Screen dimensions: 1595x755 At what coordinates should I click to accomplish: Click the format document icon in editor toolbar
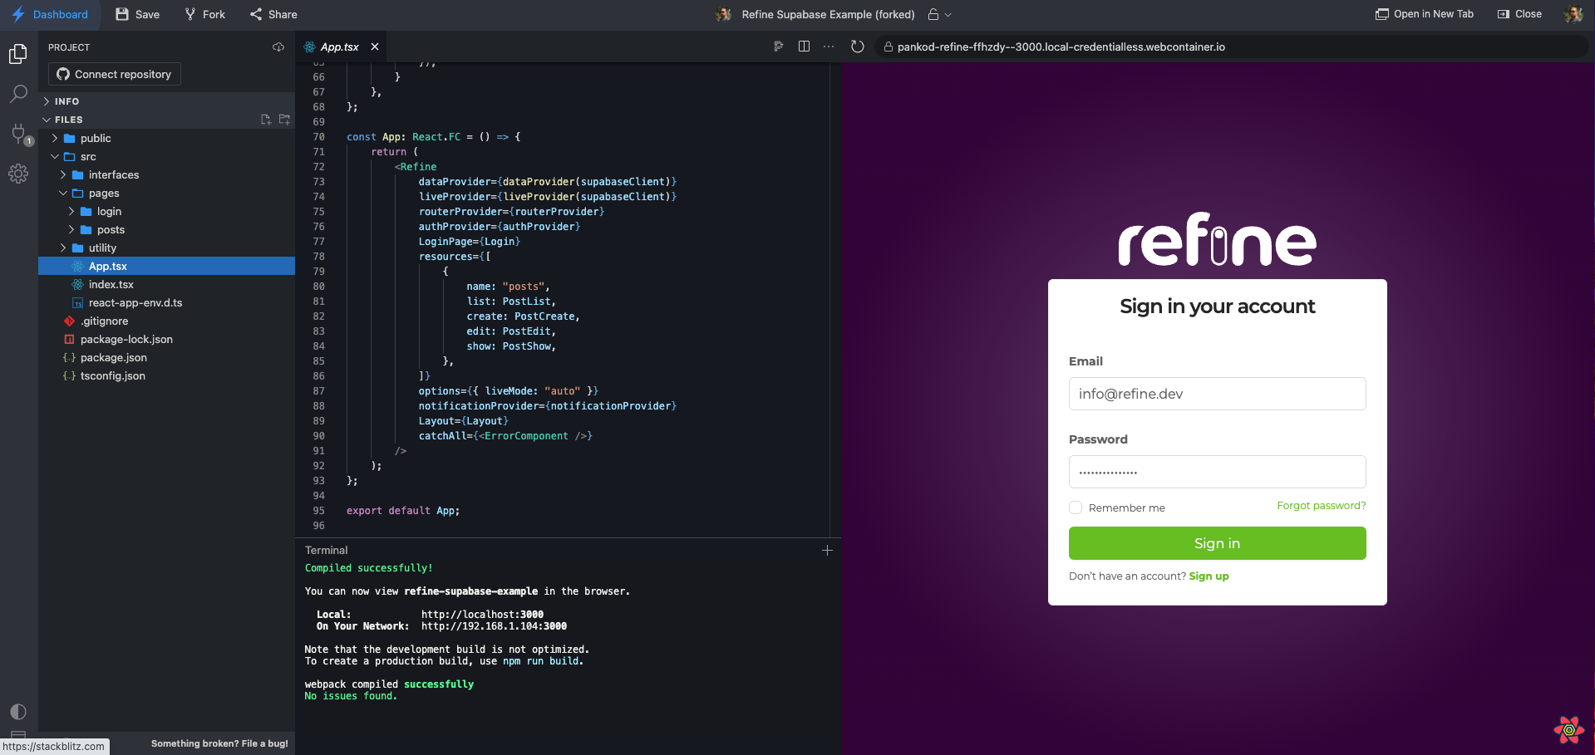(x=779, y=47)
